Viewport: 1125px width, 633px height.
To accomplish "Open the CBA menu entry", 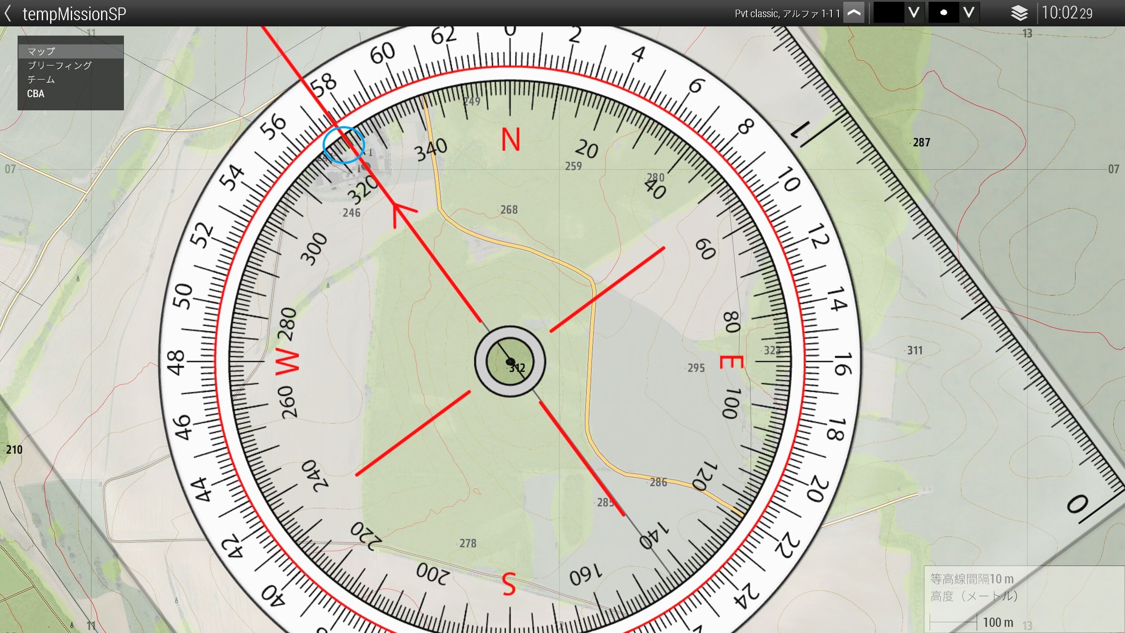I will coord(71,94).
